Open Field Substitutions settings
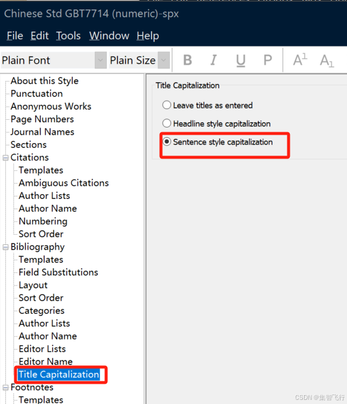The width and height of the screenshot is (347, 404). (x=58, y=272)
